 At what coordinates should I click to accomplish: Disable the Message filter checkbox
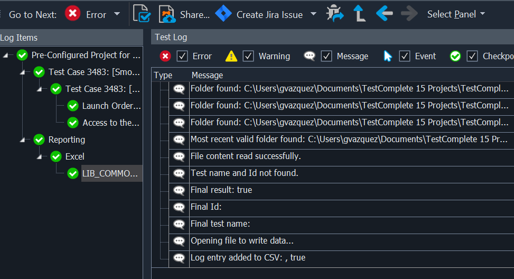click(326, 56)
